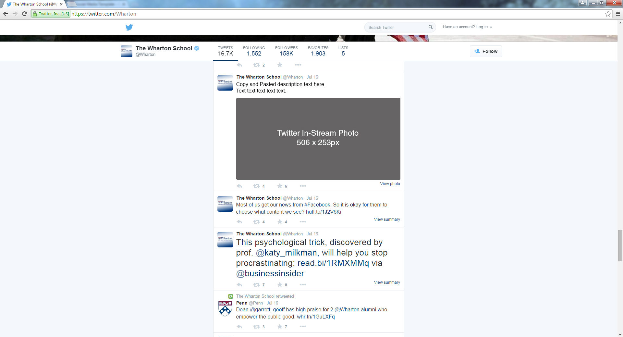Close the Wharton School browser tab
623x337 pixels.
[61, 4]
